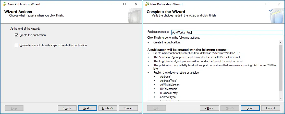
Task: Click the actions list scrollbar thumb
Action: click(x=280, y=67)
